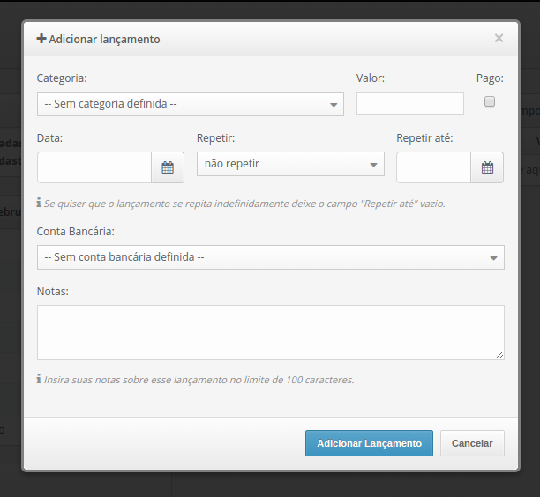Click the 'Adicionar lançamento' title text
Viewport: 540px width, 497px height.
point(104,39)
